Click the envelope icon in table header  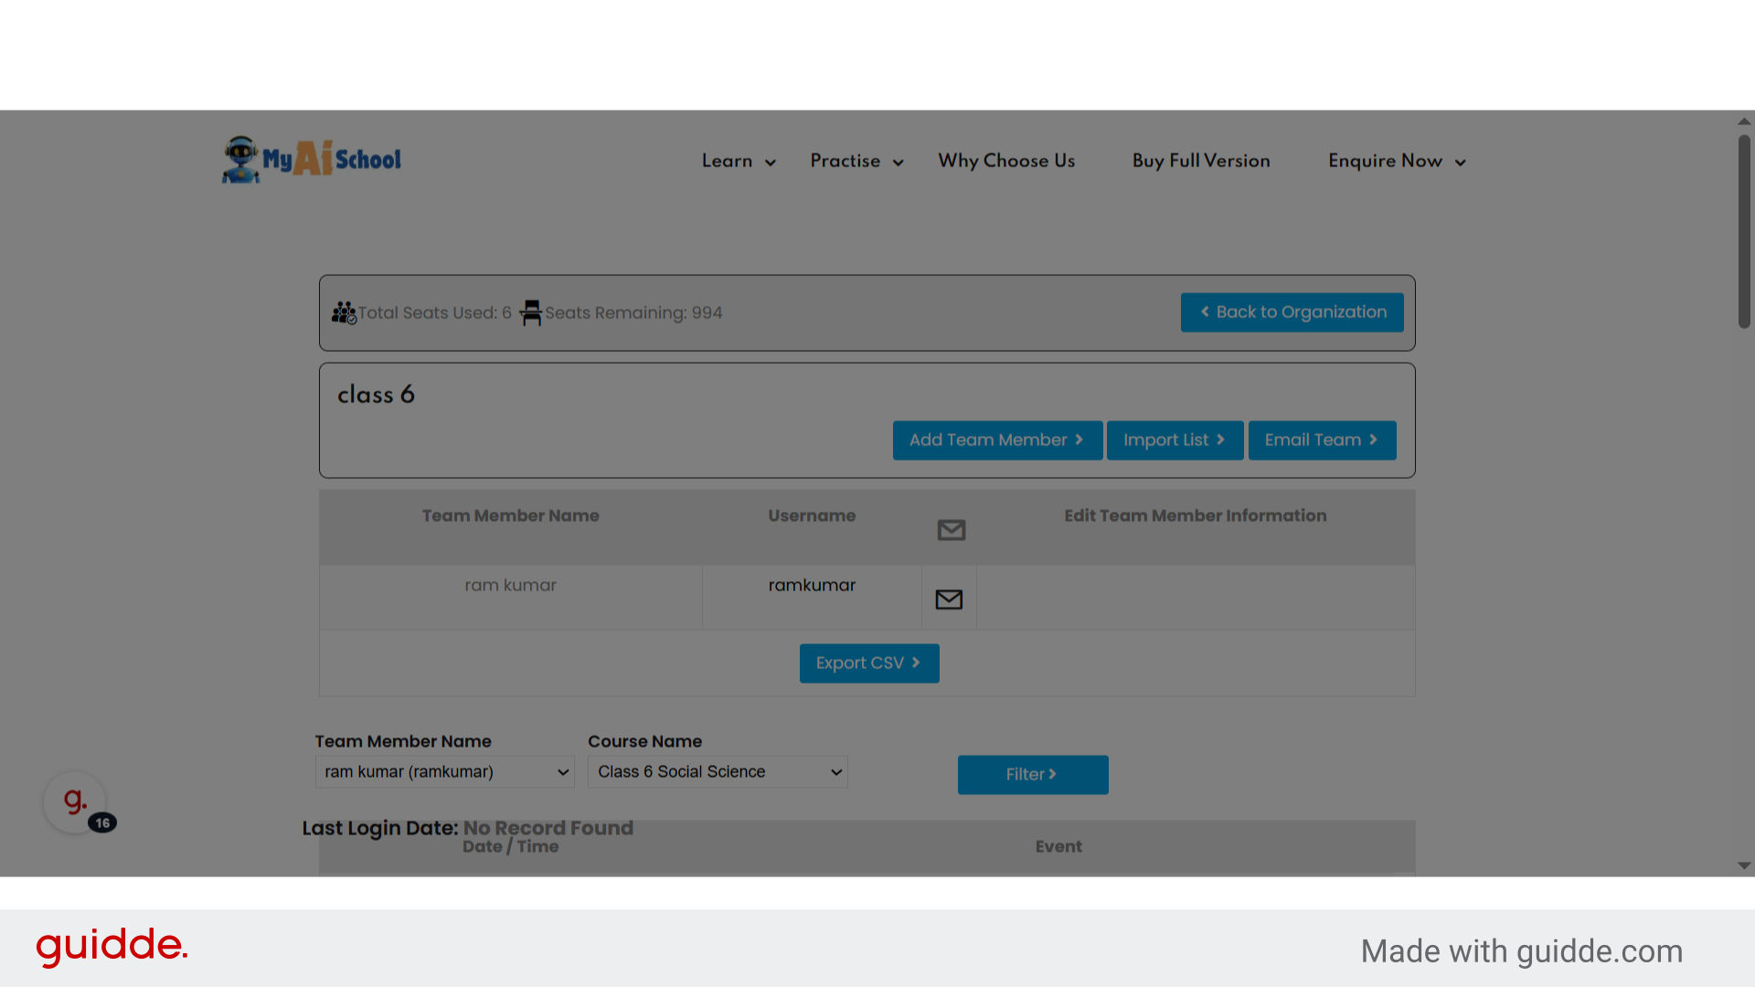click(x=951, y=530)
